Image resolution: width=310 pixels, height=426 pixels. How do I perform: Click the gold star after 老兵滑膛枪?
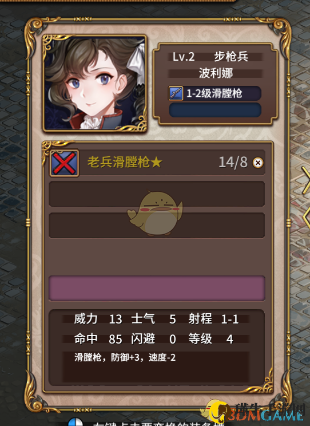pos(157,163)
